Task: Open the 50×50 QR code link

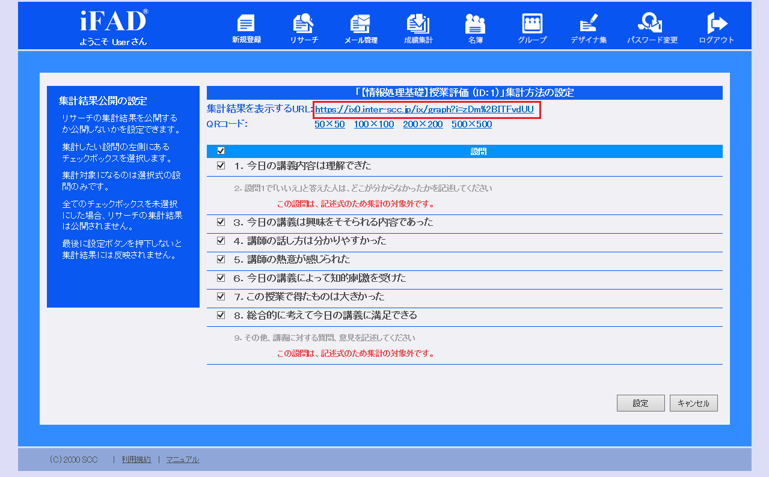Action: point(329,124)
